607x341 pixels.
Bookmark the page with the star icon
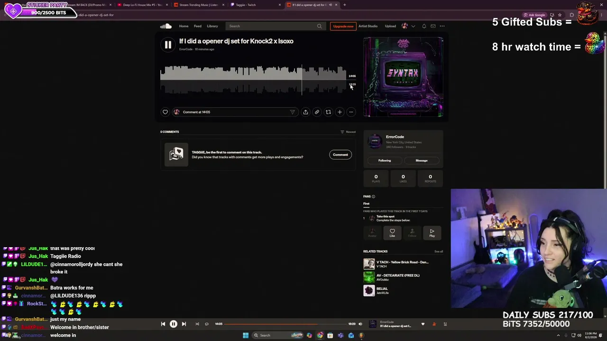pyautogui.click(x=560, y=15)
